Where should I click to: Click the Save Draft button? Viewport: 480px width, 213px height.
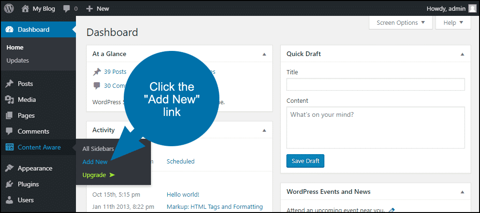click(305, 161)
